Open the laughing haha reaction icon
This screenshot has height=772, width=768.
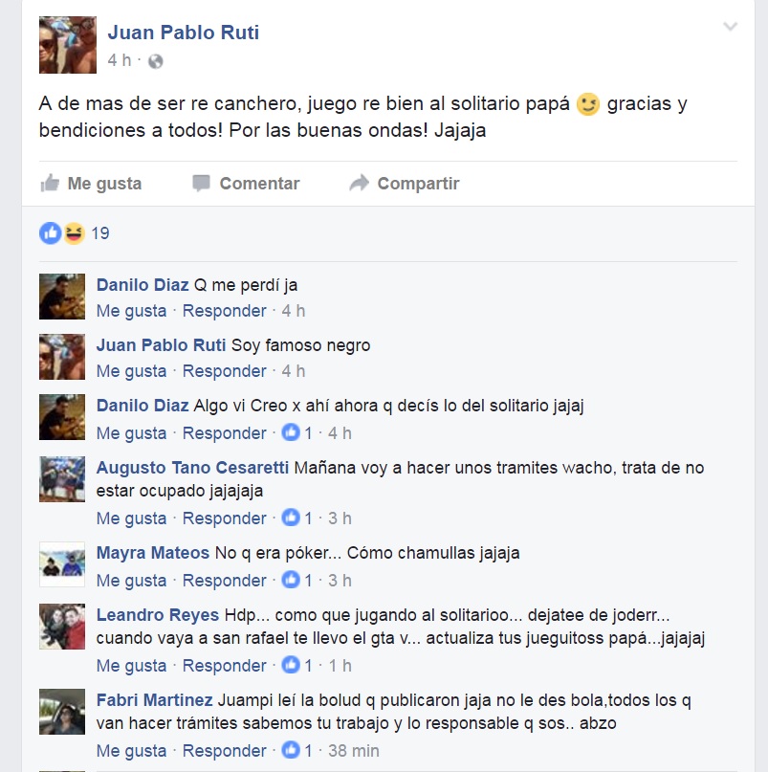tap(74, 233)
